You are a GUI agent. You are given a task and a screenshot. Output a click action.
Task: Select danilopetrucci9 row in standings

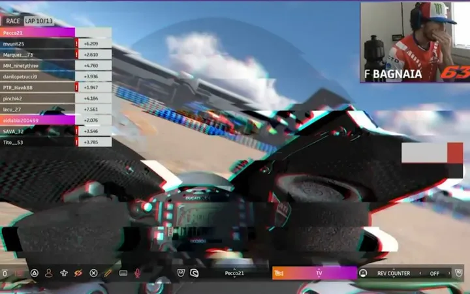[37, 76]
